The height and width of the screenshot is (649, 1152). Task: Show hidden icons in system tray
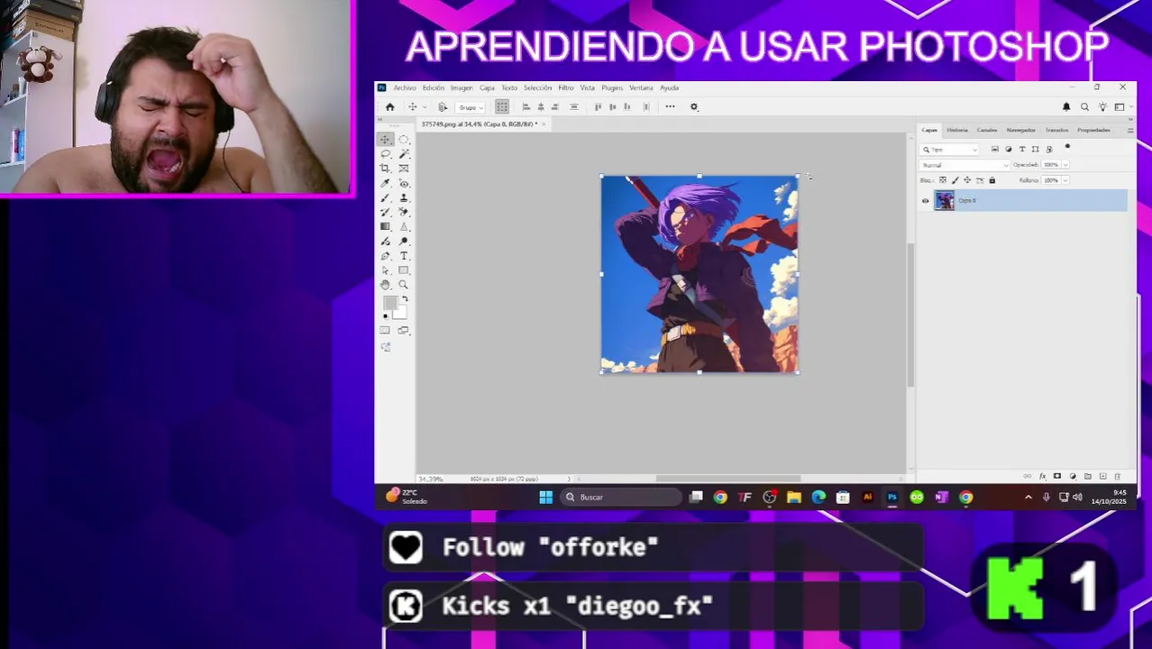click(x=1029, y=498)
